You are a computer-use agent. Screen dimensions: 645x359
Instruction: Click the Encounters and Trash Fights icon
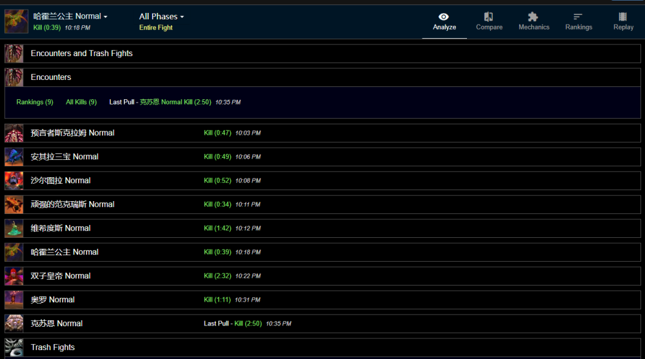coord(14,53)
